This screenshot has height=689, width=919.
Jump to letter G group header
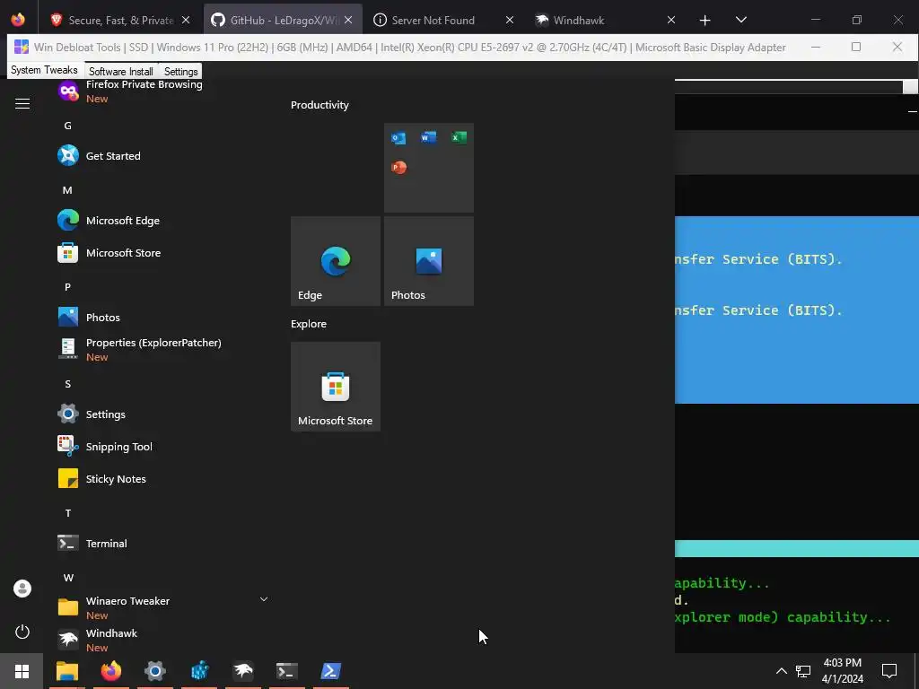pos(67,126)
